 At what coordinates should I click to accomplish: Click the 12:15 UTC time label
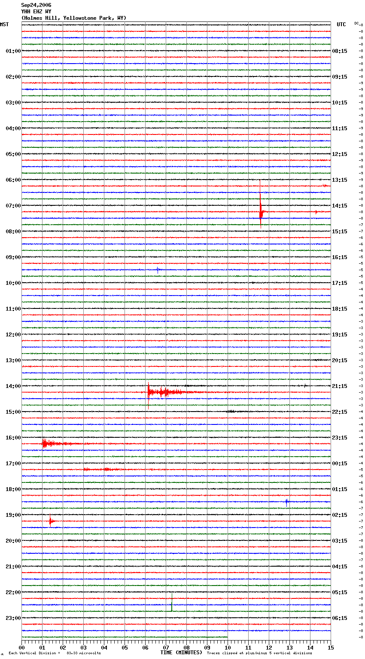pyautogui.click(x=340, y=154)
